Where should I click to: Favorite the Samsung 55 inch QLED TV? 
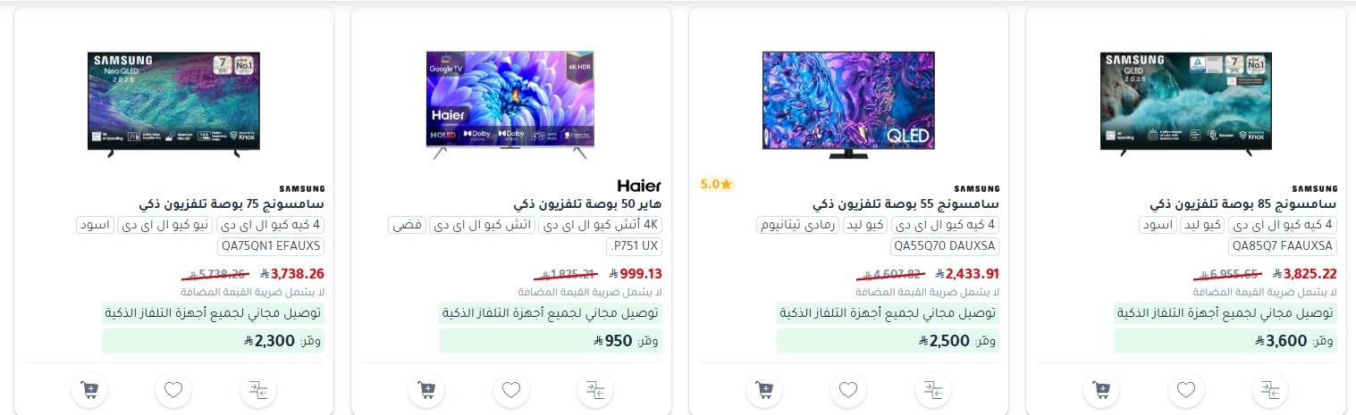(x=848, y=390)
